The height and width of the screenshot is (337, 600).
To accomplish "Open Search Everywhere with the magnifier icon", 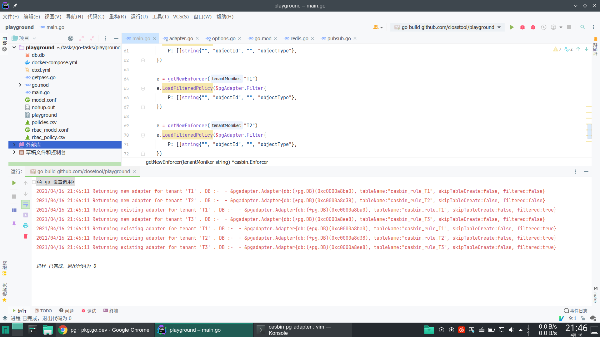I will 582,27.
